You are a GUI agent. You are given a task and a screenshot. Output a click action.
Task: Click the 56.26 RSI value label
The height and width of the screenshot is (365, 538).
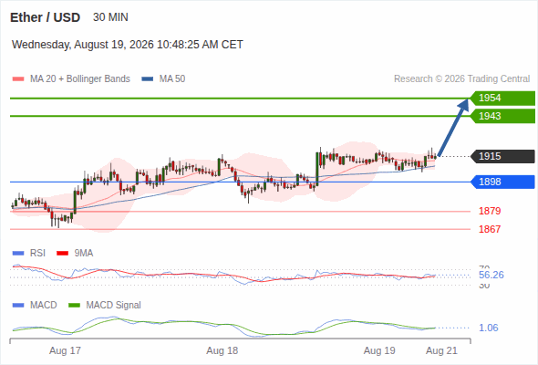coord(491,275)
